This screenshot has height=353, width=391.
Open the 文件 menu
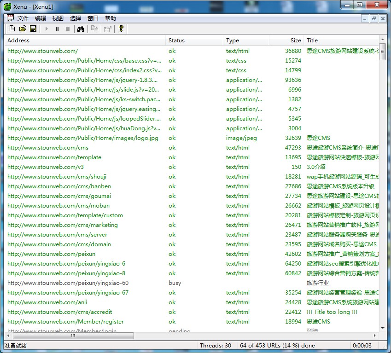click(x=23, y=18)
